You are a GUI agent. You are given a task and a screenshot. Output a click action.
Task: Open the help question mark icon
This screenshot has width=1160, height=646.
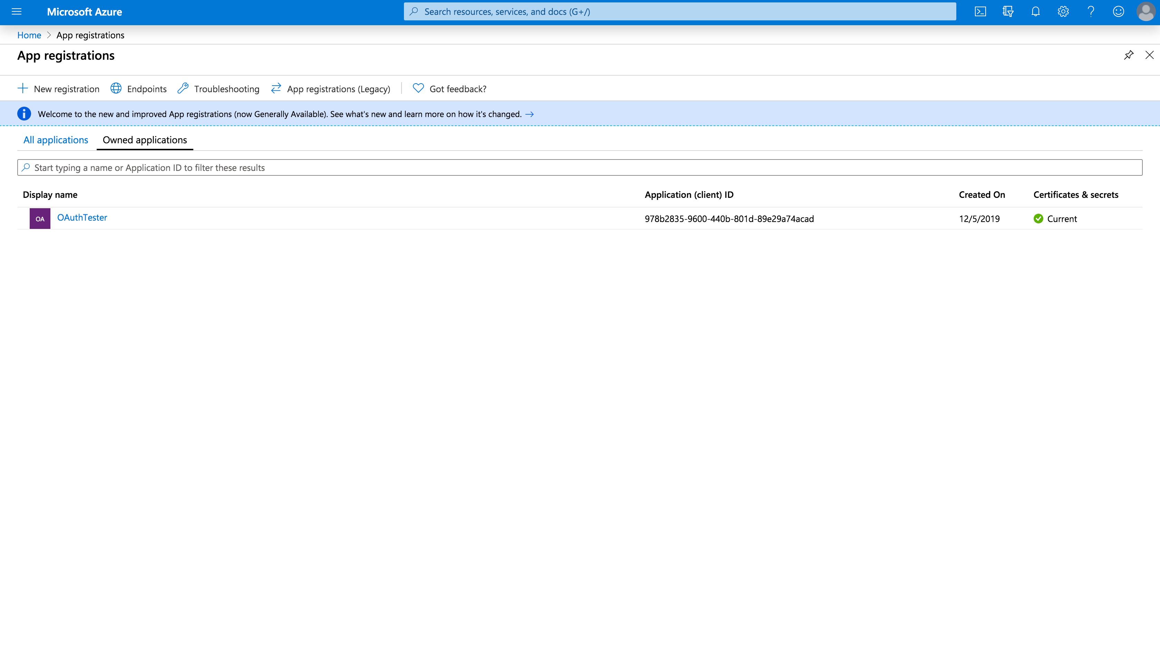point(1091,12)
